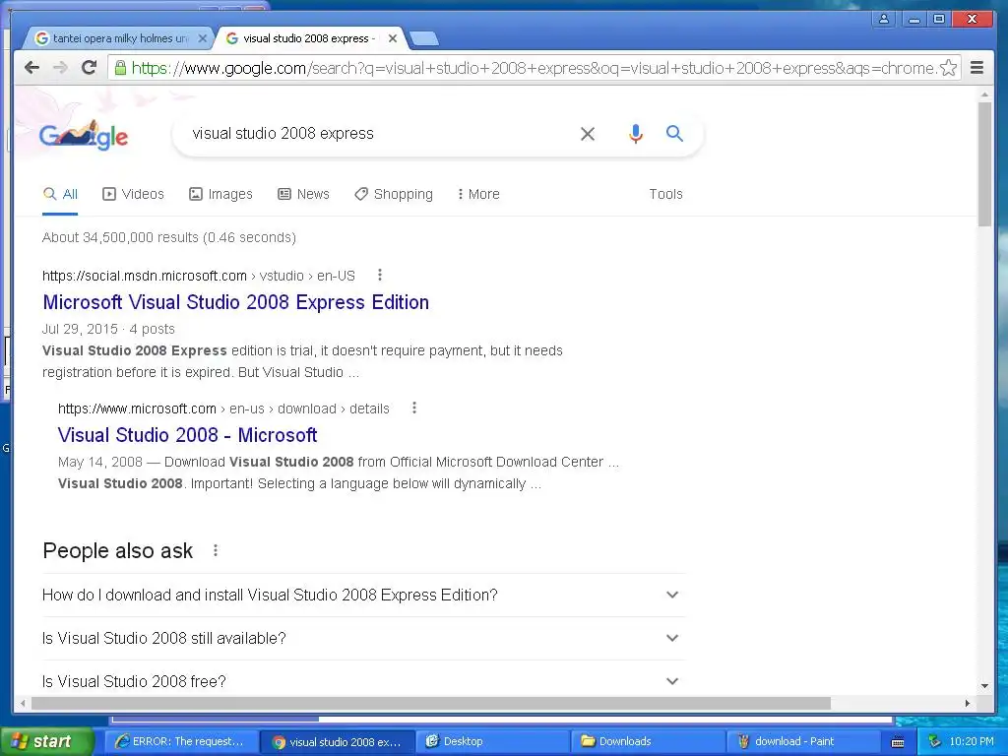Clear the search box with the X icon
This screenshot has width=1008, height=756.
pos(588,134)
